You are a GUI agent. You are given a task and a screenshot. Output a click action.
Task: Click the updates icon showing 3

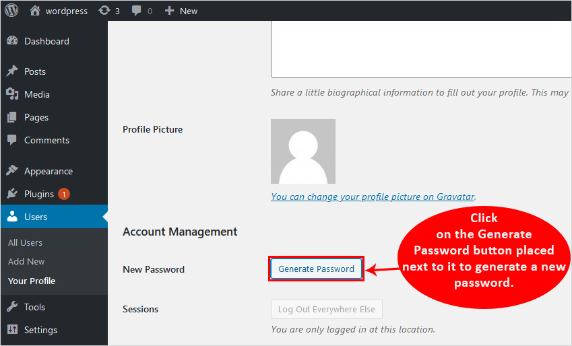[x=104, y=11]
